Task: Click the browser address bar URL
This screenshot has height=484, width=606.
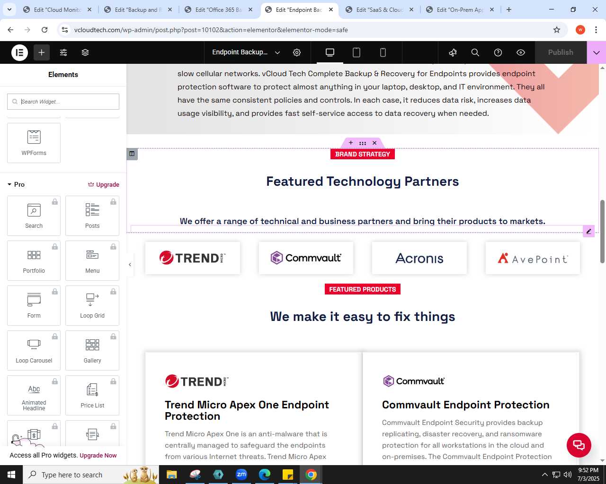Action: click(211, 30)
